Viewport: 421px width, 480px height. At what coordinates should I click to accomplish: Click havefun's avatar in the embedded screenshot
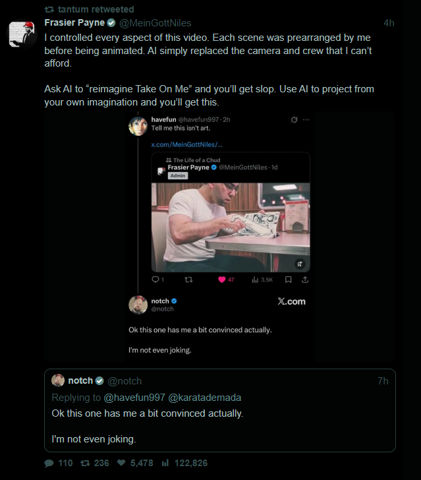138,126
